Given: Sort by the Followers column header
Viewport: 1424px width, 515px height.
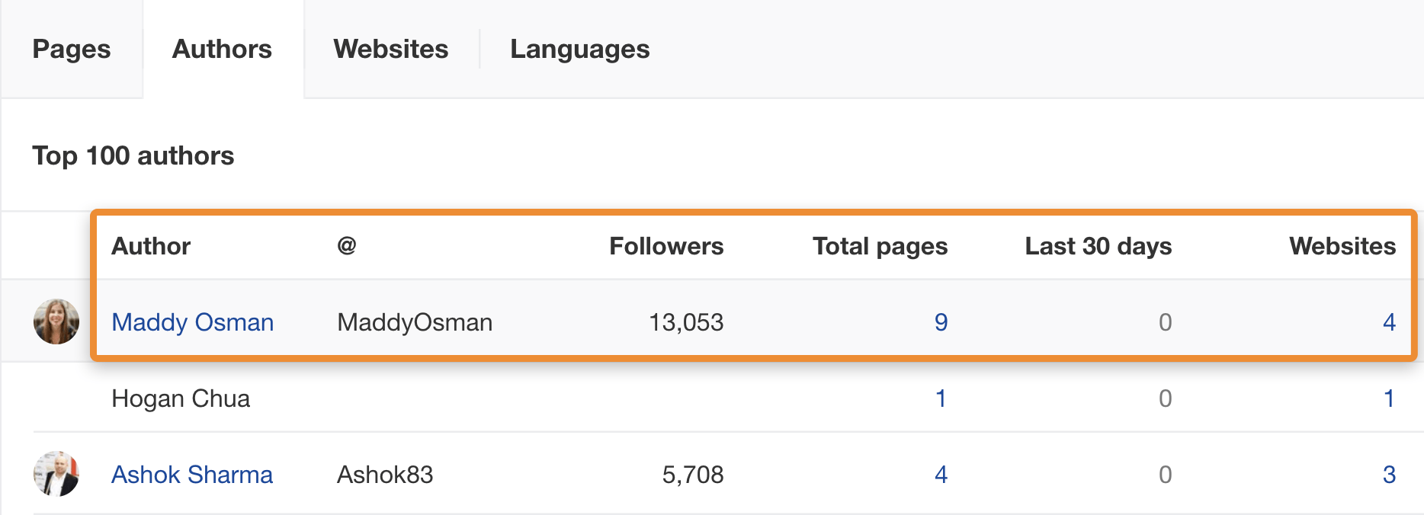Looking at the screenshot, I should (665, 246).
